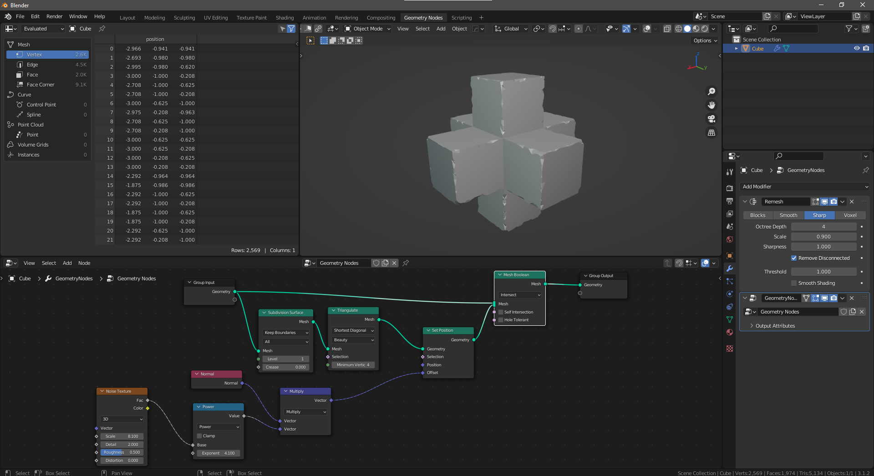Viewport: 874px width, 476px height.
Task: Select Voxel remesh mode
Action: click(850, 215)
